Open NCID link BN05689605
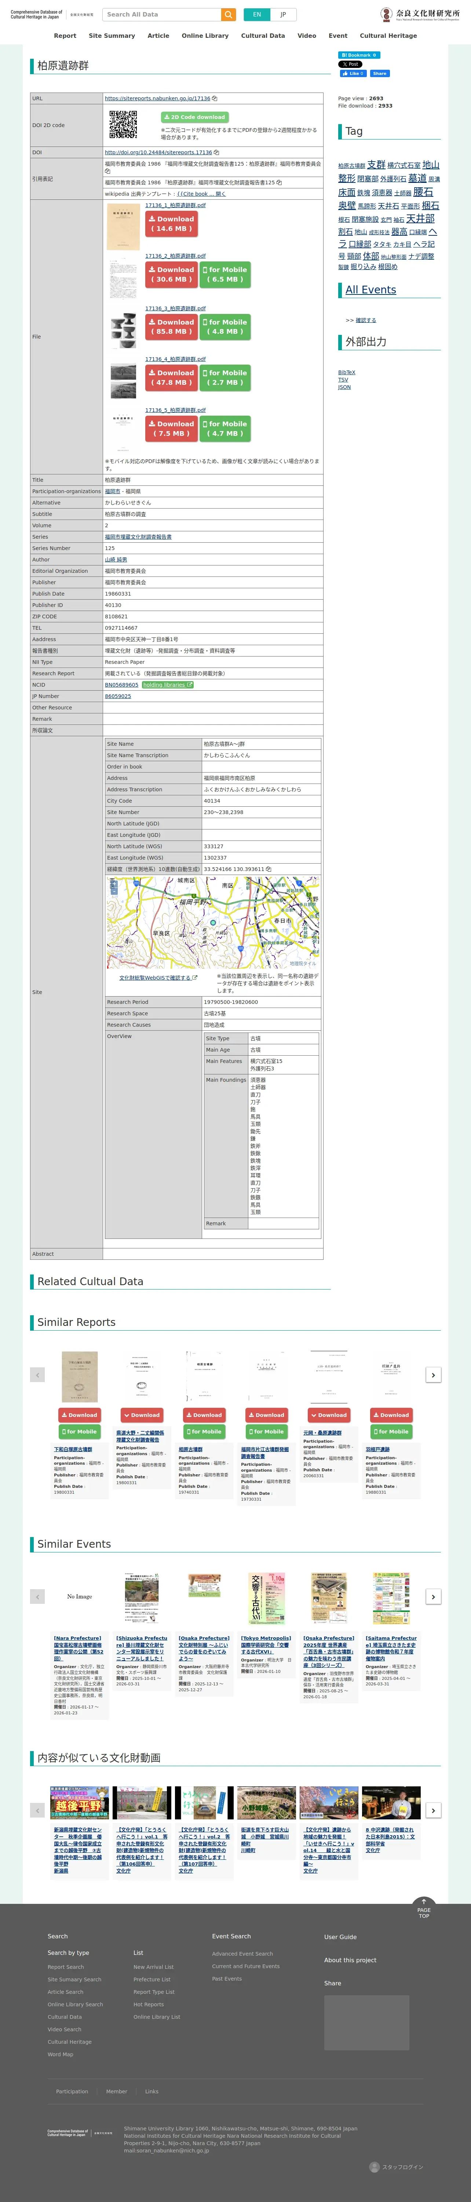 tap(121, 685)
